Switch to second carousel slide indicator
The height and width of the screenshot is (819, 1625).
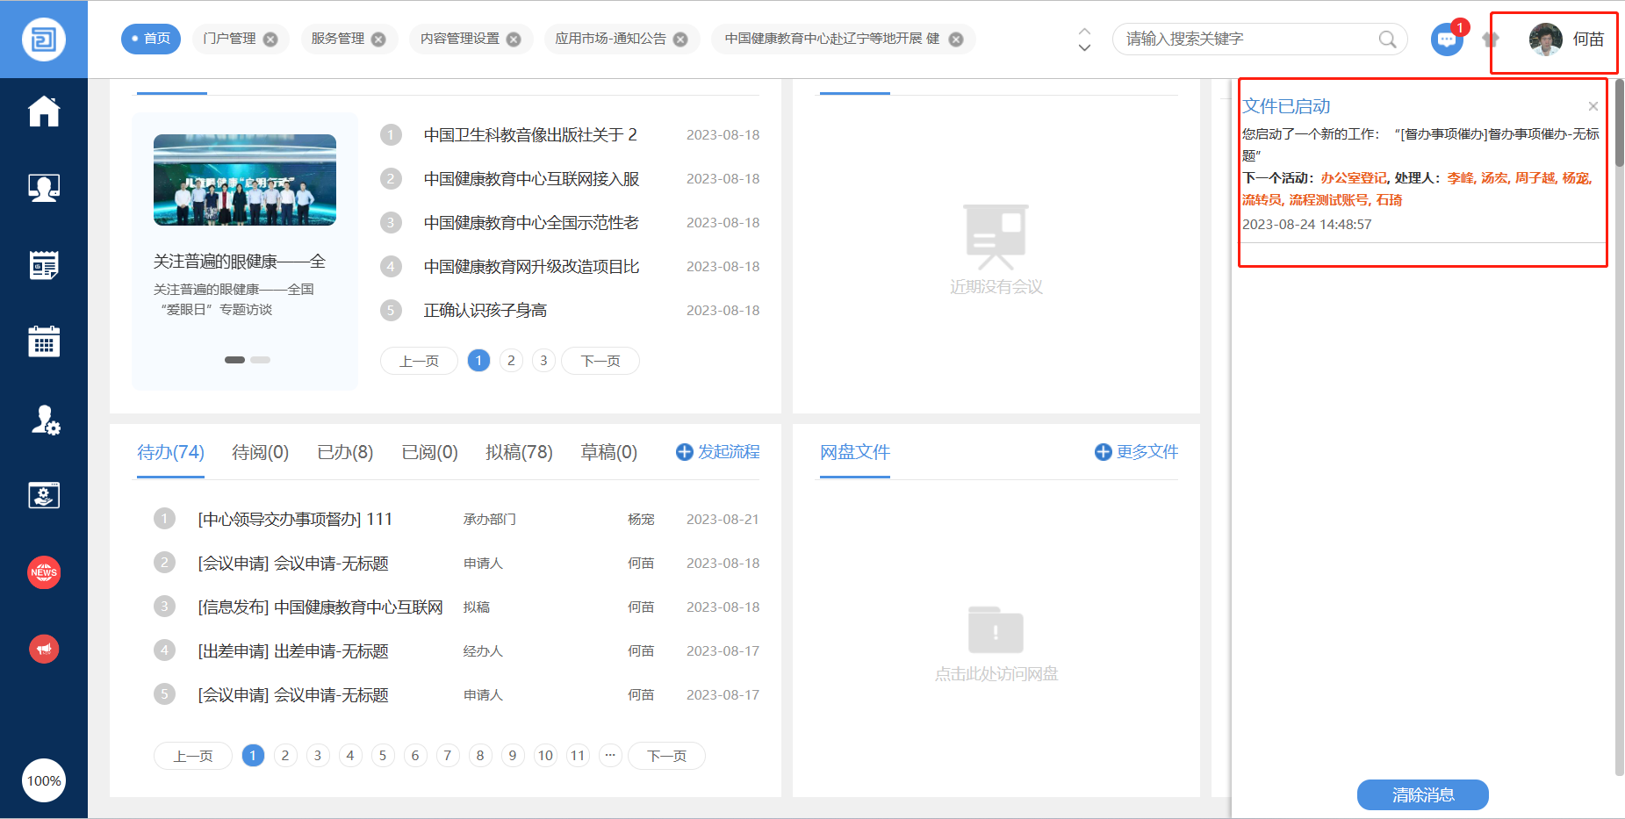coord(261,360)
